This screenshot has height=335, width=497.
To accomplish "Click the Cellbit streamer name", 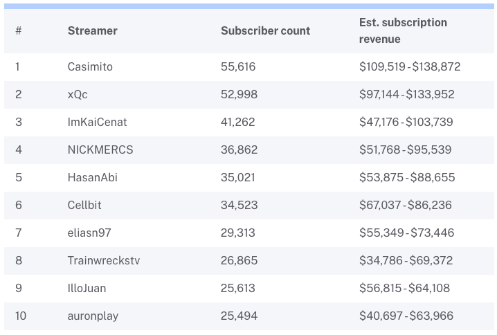I will [85, 206].
